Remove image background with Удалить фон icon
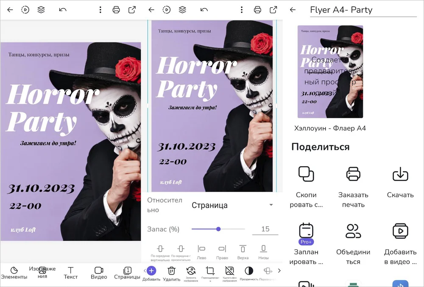Image resolution: width=424 pixels, height=287 pixels. 229,271
